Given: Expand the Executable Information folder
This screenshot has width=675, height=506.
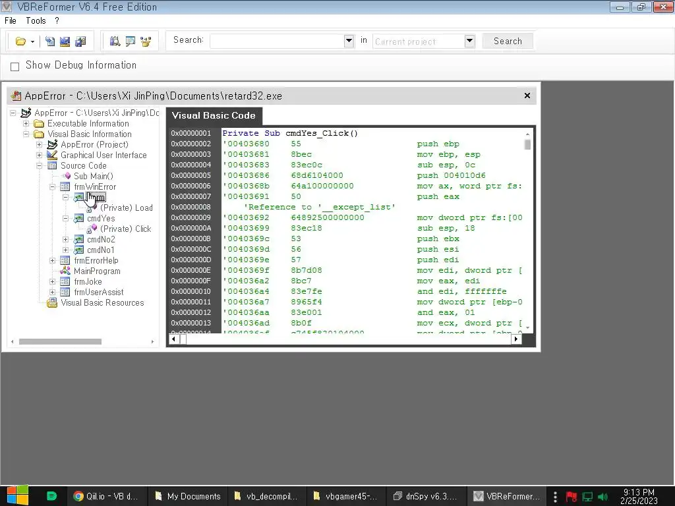Looking at the screenshot, I should [26, 123].
